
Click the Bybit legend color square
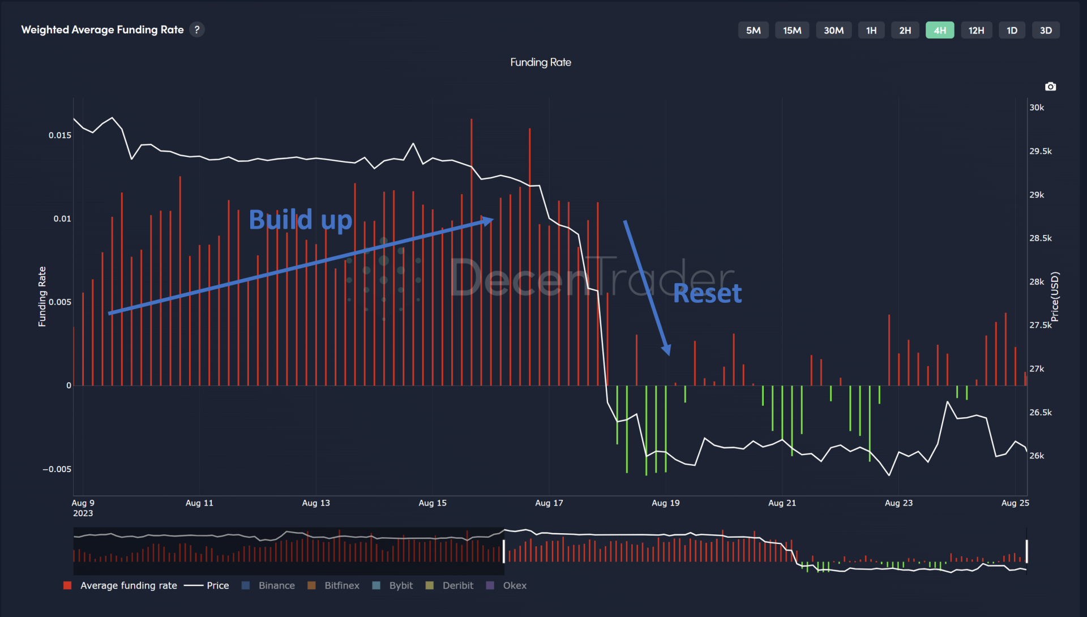click(x=376, y=585)
